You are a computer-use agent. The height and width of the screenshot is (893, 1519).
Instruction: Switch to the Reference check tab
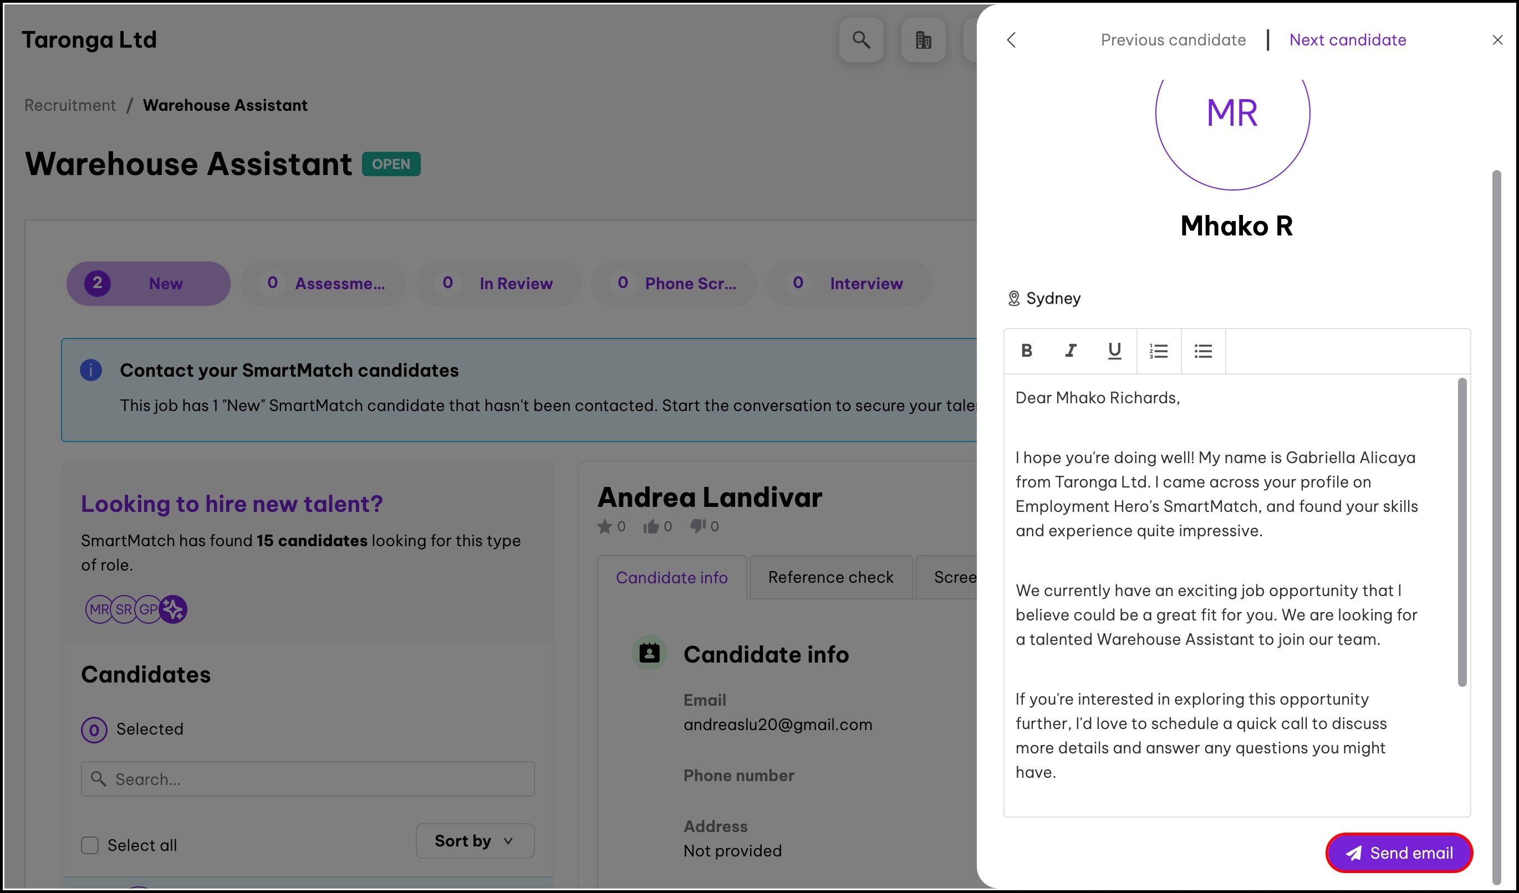point(830,577)
